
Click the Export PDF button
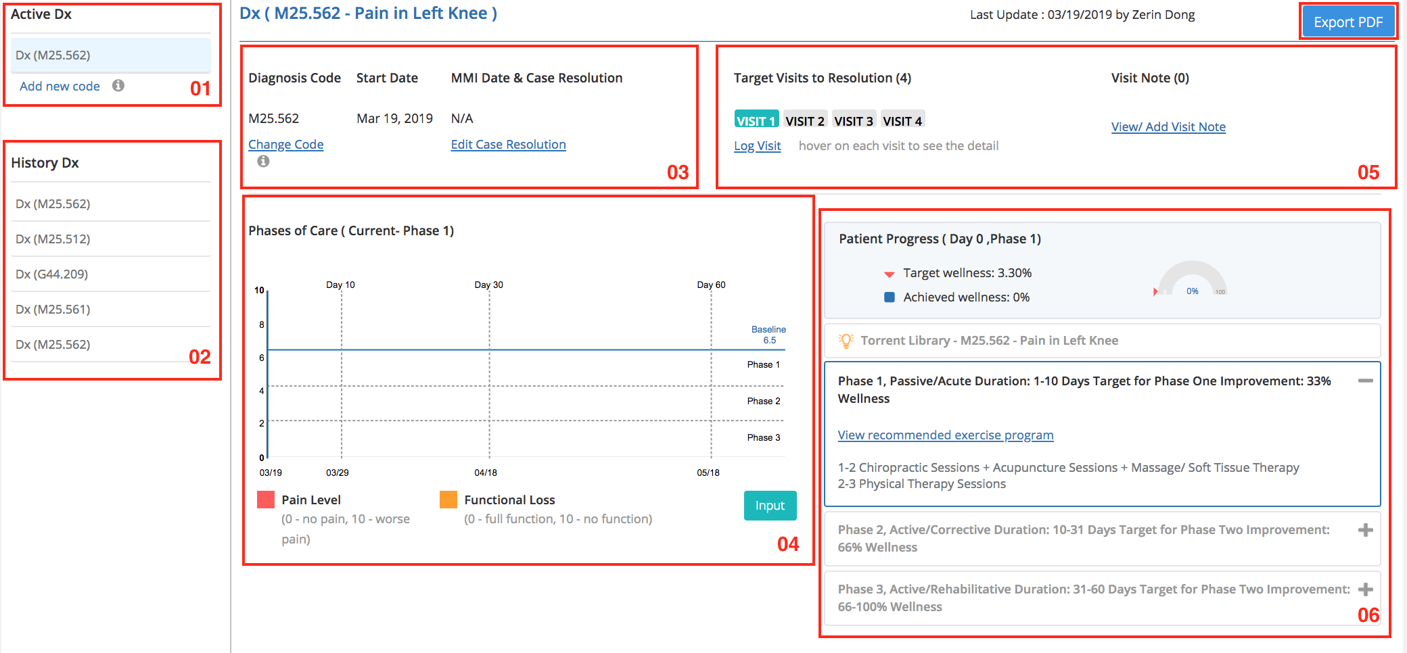1347,22
